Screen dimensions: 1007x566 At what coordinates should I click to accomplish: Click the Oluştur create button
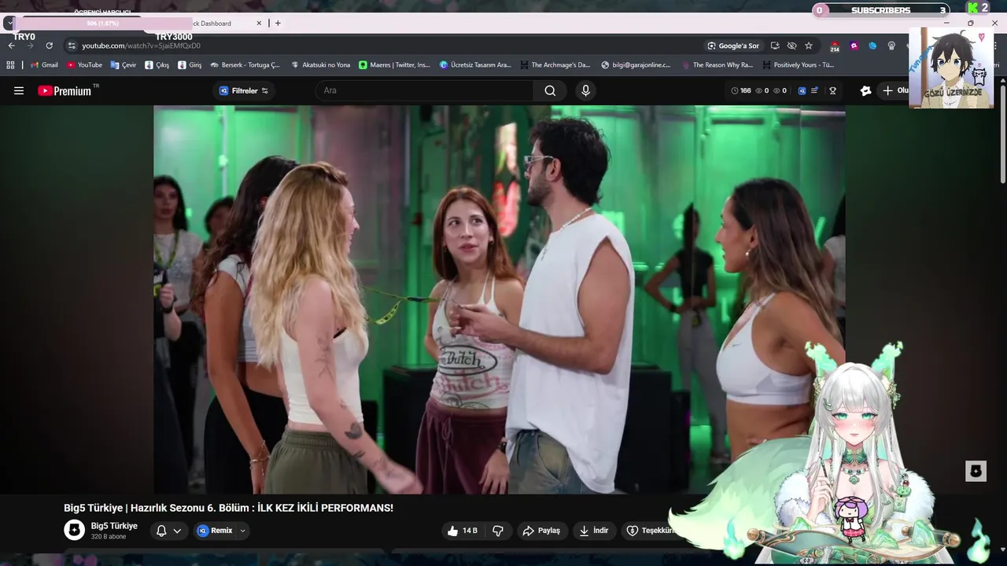click(x=895, y=90)
